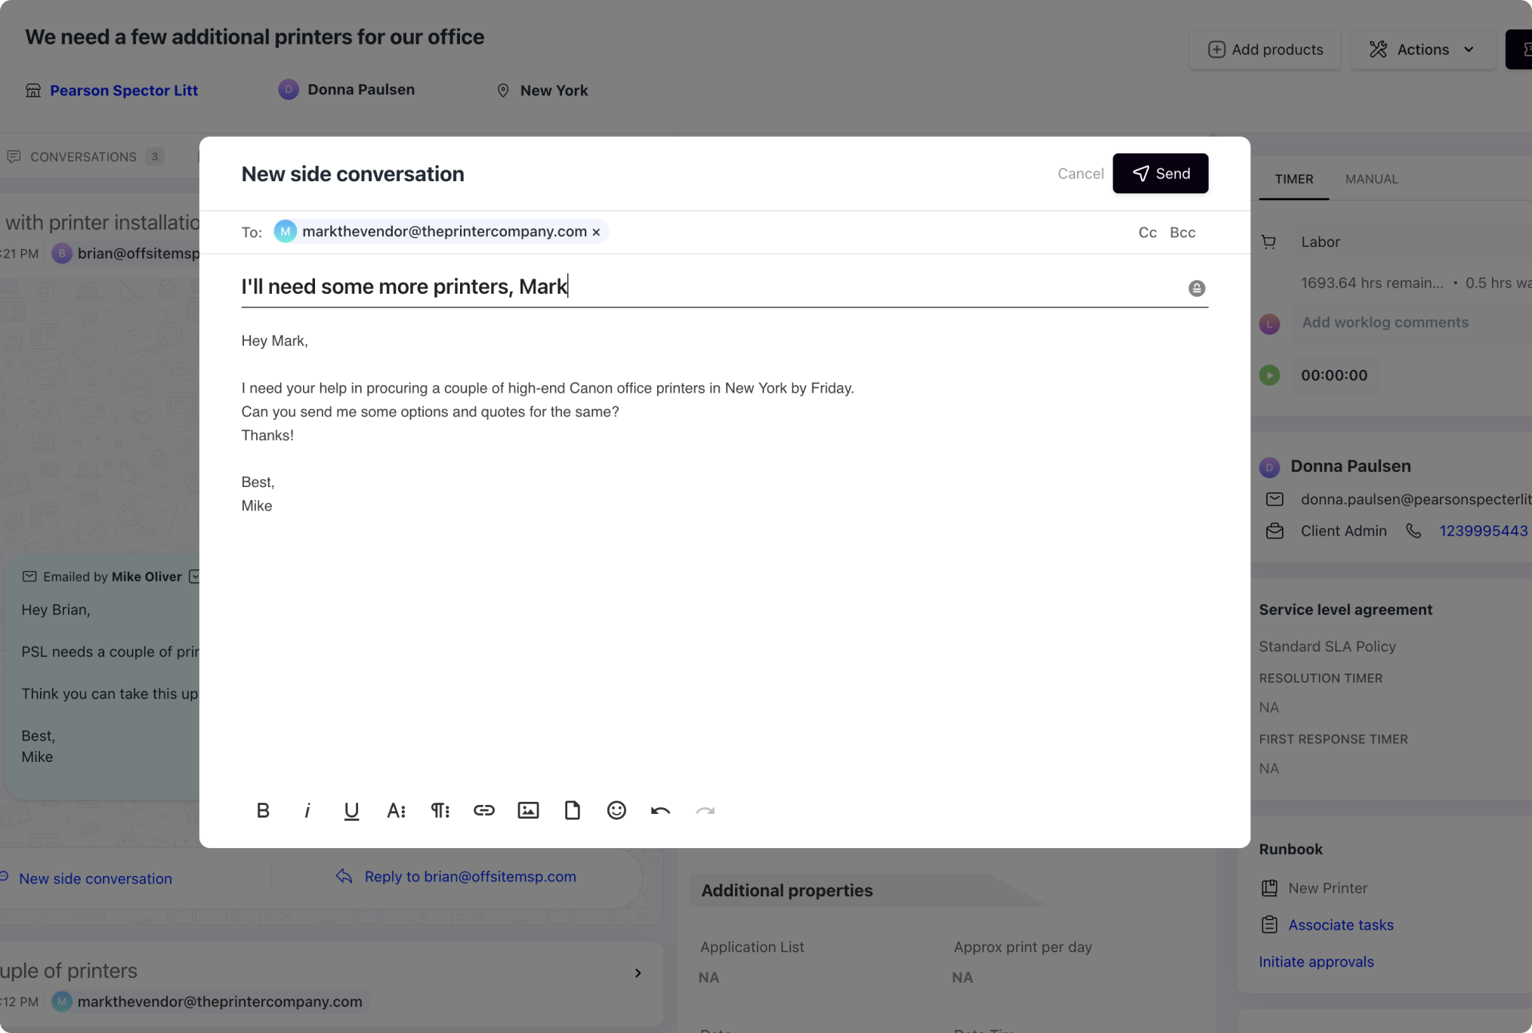Screen dimensions: 1532x1033
Task: Expand the couple of printers conversation
Action: [x=638, y=973]
